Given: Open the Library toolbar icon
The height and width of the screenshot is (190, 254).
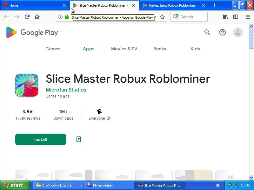Looking at the screenshot, I should [225, 17].
